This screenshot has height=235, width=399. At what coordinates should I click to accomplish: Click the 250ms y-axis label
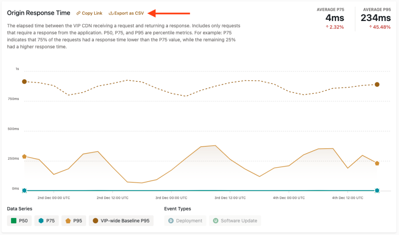13,158
